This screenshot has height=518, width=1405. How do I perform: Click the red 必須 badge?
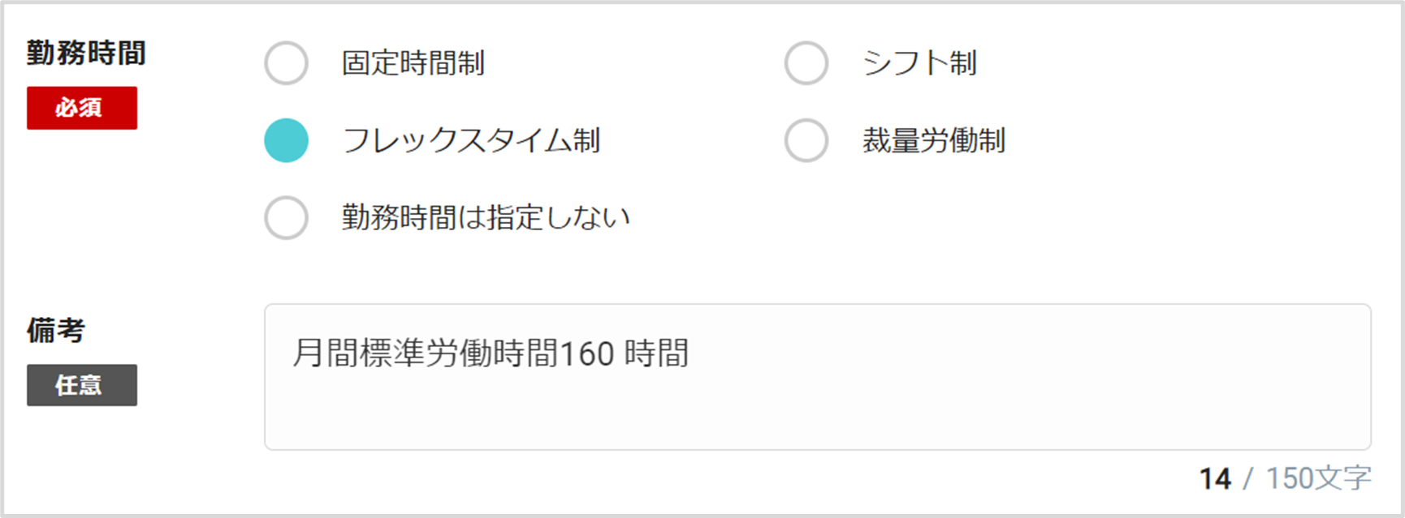[82, 108]
